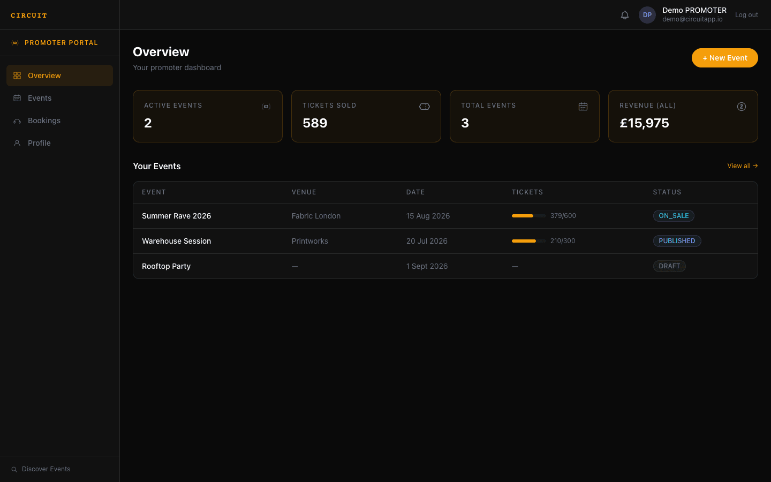
Task: Click the Revenue currency icon
Action: 742,107
